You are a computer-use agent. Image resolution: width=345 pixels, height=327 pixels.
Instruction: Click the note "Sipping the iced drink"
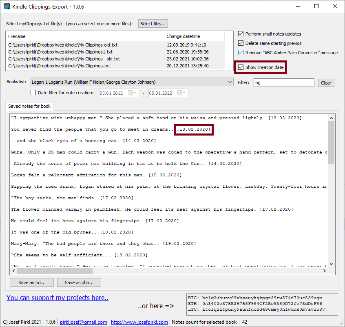tap(169, 187)
